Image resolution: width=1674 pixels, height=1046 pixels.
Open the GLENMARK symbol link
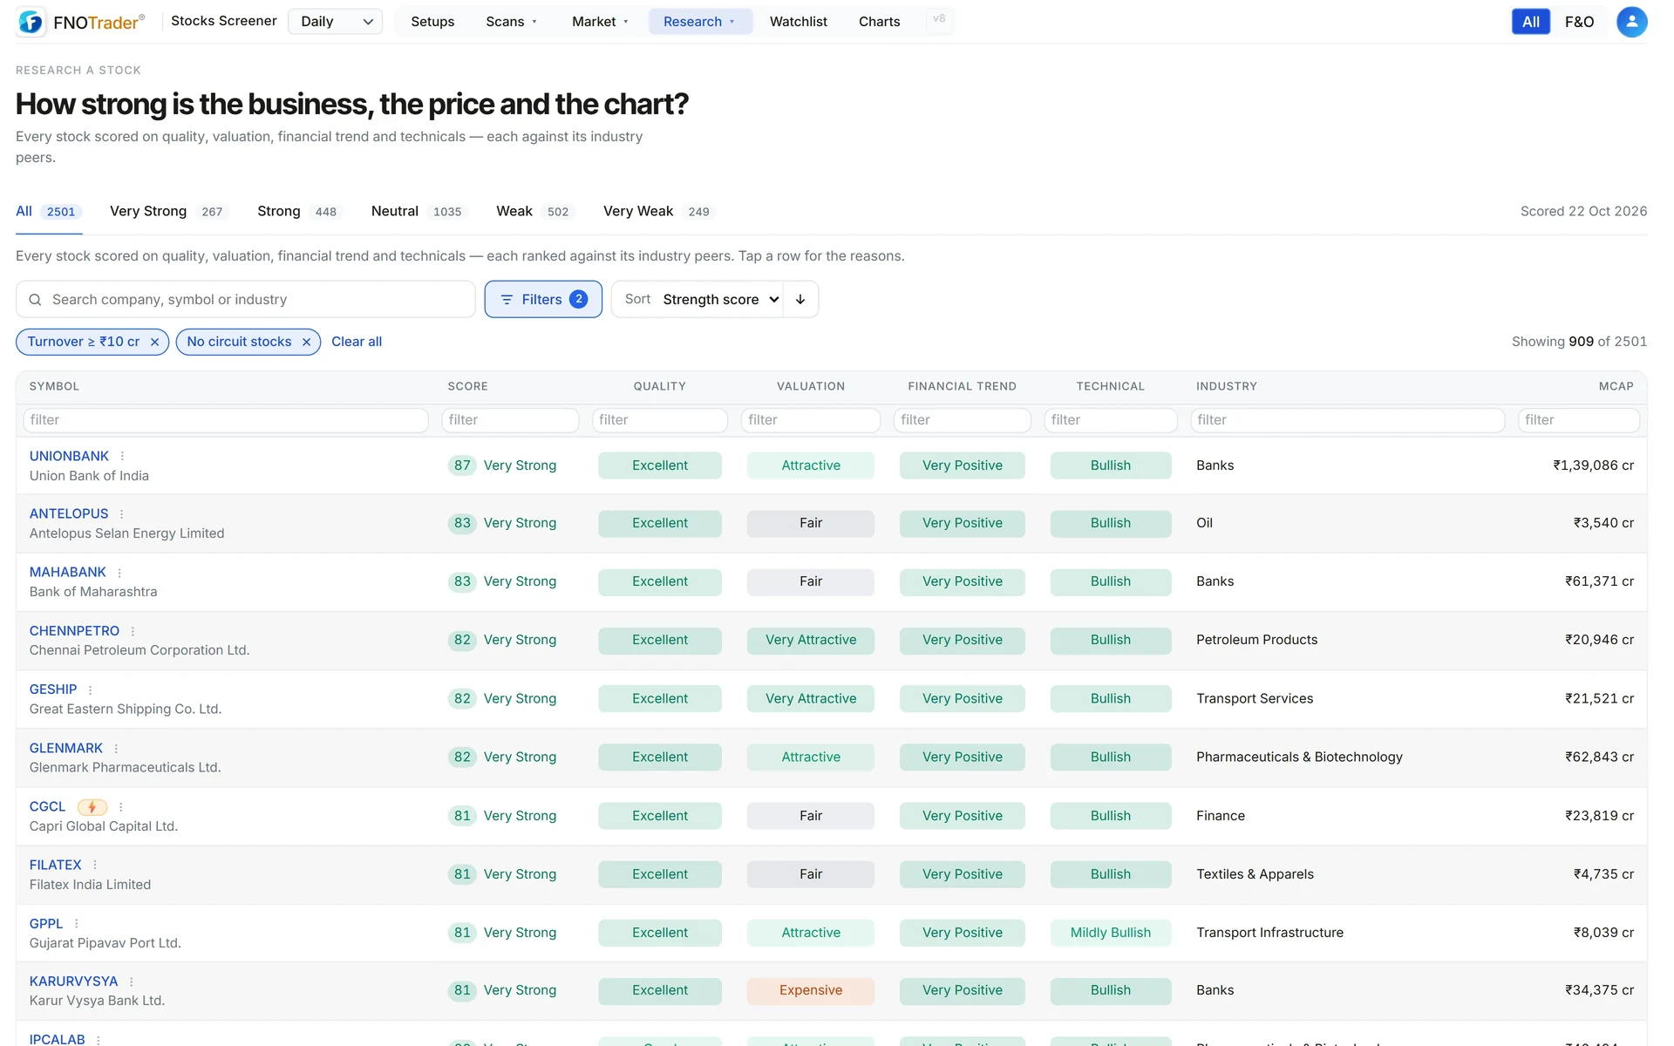(x=66, y=749)
